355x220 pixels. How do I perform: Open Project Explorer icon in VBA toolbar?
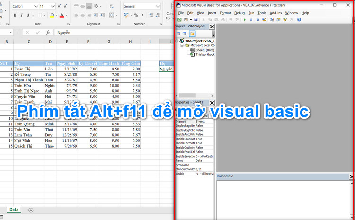[x=272, y=20]
